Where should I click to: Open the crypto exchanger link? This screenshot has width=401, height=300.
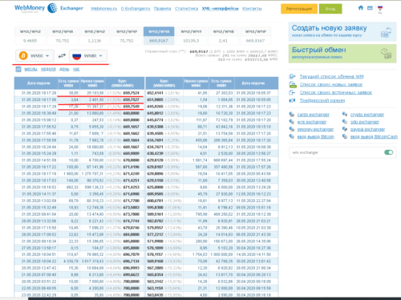(367, 115)
